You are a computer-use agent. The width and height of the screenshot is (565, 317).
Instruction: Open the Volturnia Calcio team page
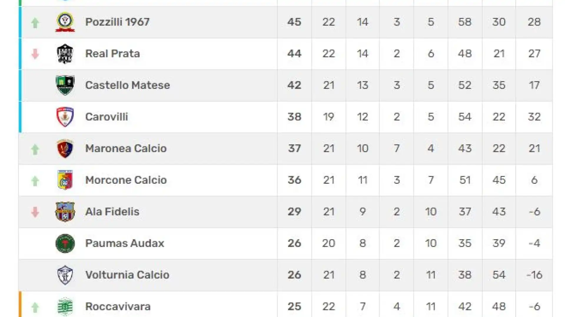[x=127, y=275]
